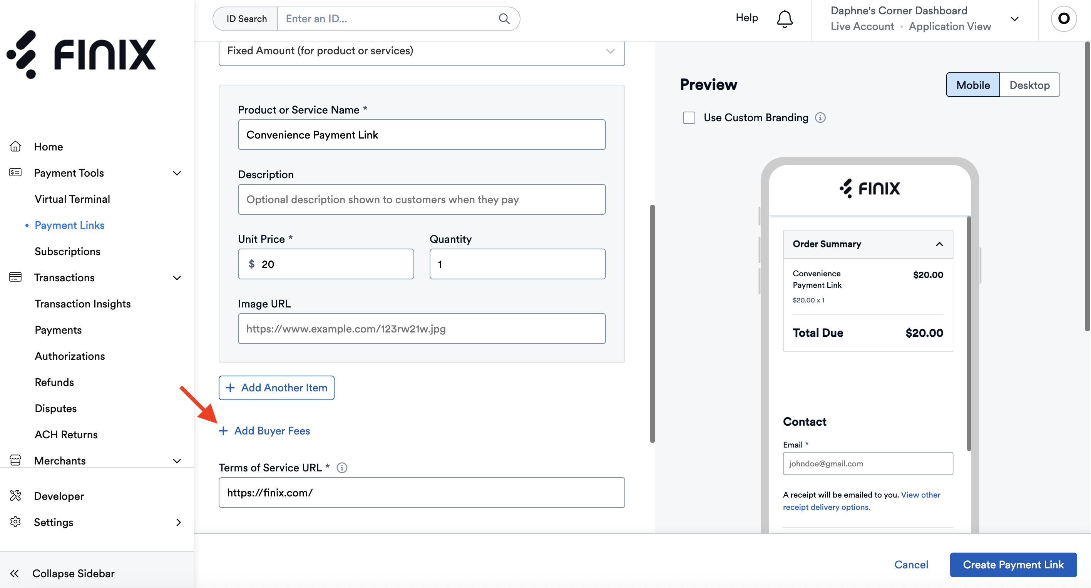The height and width of the screenshot is (588, 1091).
Task: Open ACH Returns page
Action: [66, 434]
